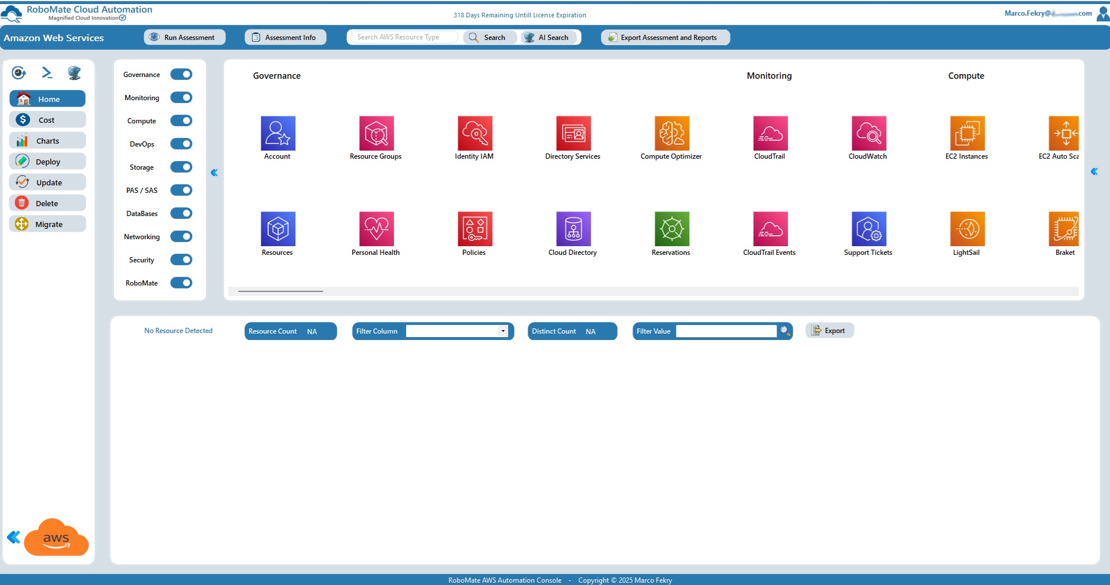Open the Resource Groups icon
The width and height of the screenshot is (1110, 585).
pos(377,133)
